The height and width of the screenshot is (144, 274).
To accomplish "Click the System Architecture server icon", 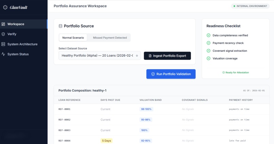I will 3,44.
